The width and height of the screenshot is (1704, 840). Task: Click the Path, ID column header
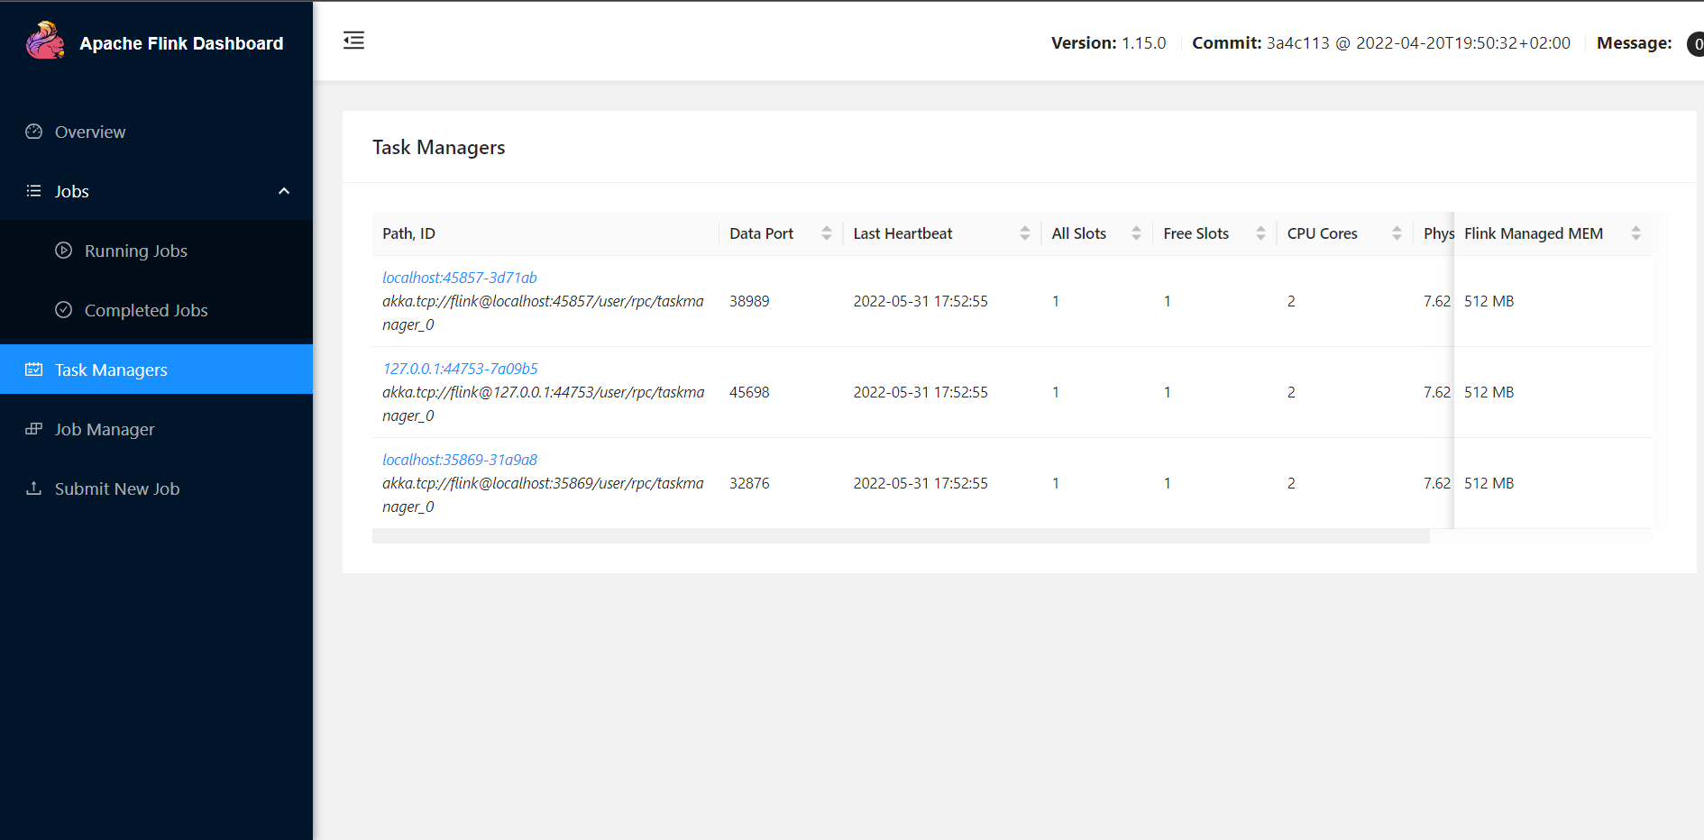pyautogui.click(x=545, y=233)
